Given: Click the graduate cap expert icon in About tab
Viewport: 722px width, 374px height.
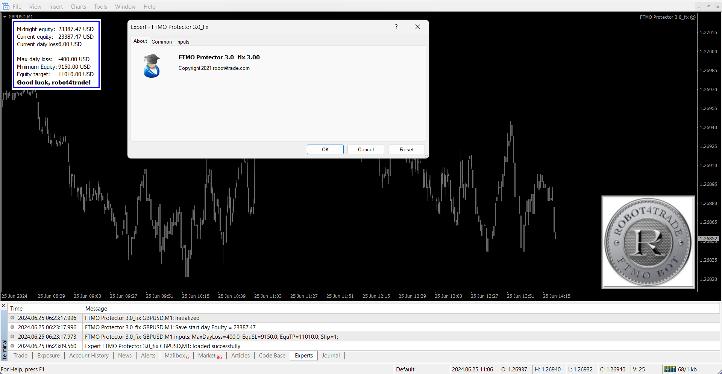Looking at the screenshot, I should point(152,66).
